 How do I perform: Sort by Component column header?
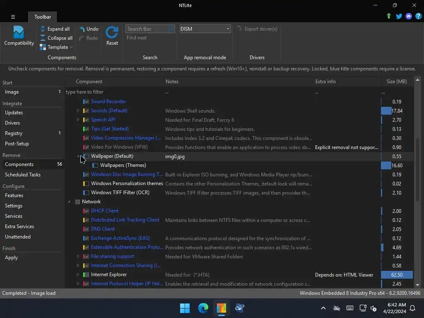click(115, 82)
